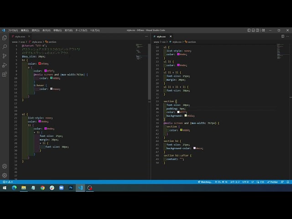Open the #dda background swatch in style.css
The image size is (292, 219).
[x=186, y=115]
